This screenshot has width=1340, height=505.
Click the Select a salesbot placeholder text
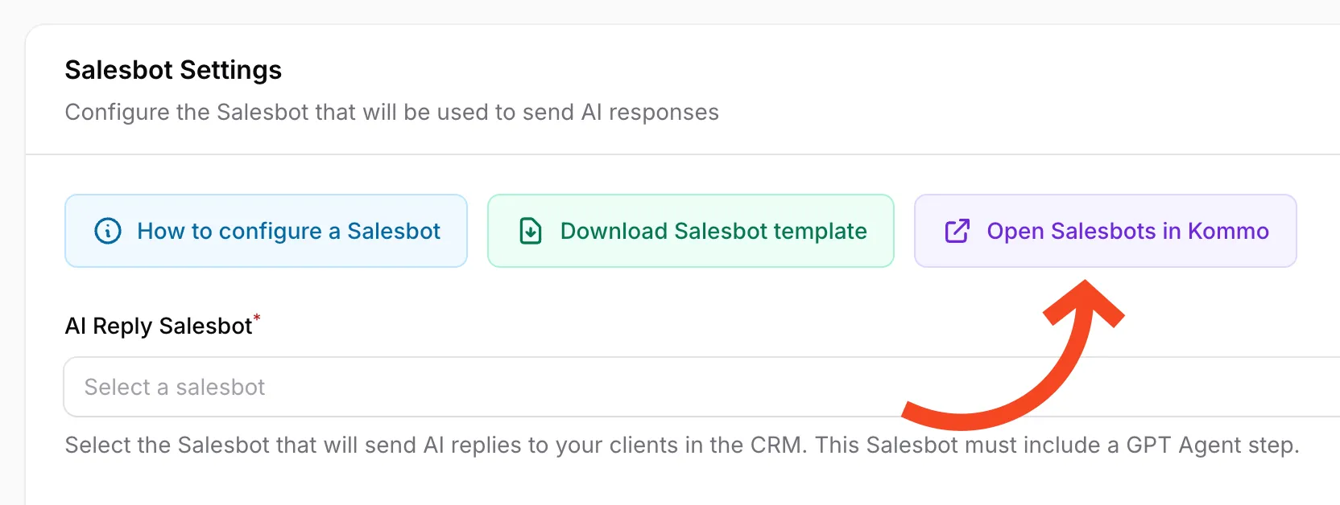pos(175,387)
